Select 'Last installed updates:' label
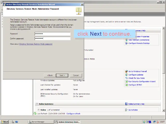Image resolution: width=166 pixels, height=124 pixels. tap(49, 90)
